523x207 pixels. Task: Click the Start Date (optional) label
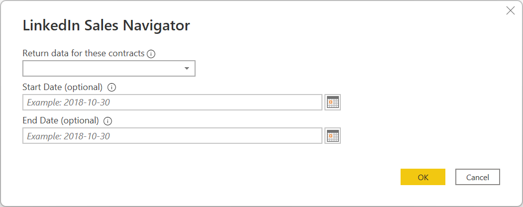click(x=63, y=87)
